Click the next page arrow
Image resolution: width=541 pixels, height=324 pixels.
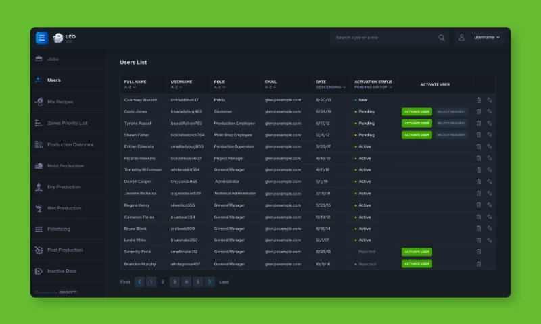(210, 282)
